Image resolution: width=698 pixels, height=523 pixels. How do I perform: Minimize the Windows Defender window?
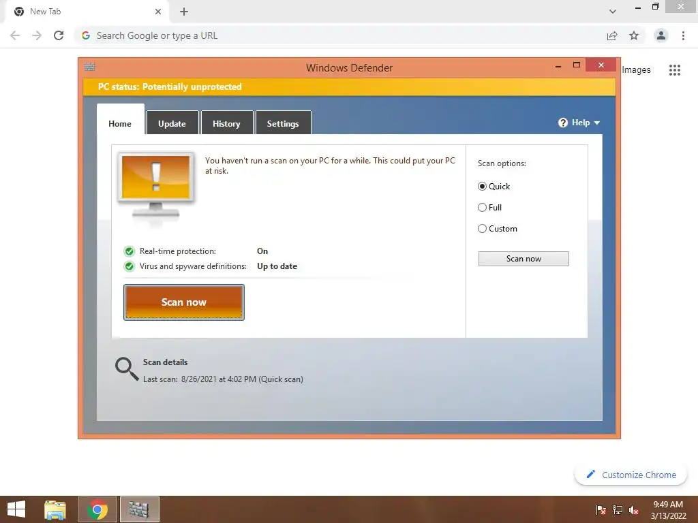click(x=558, y=66)
